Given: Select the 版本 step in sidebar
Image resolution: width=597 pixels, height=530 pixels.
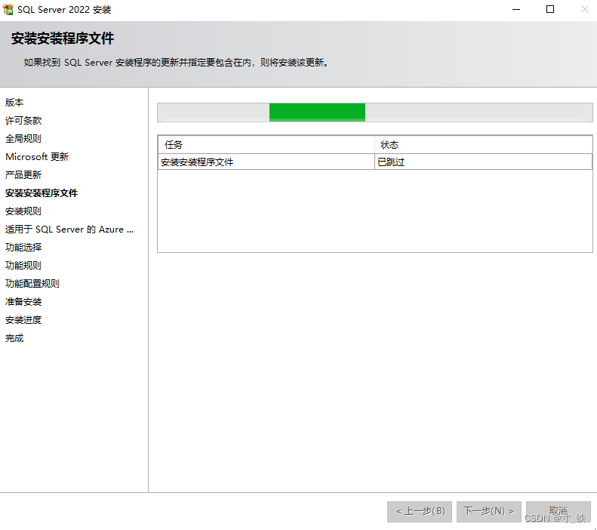Looking at the screenshot, I should (14, 103).
